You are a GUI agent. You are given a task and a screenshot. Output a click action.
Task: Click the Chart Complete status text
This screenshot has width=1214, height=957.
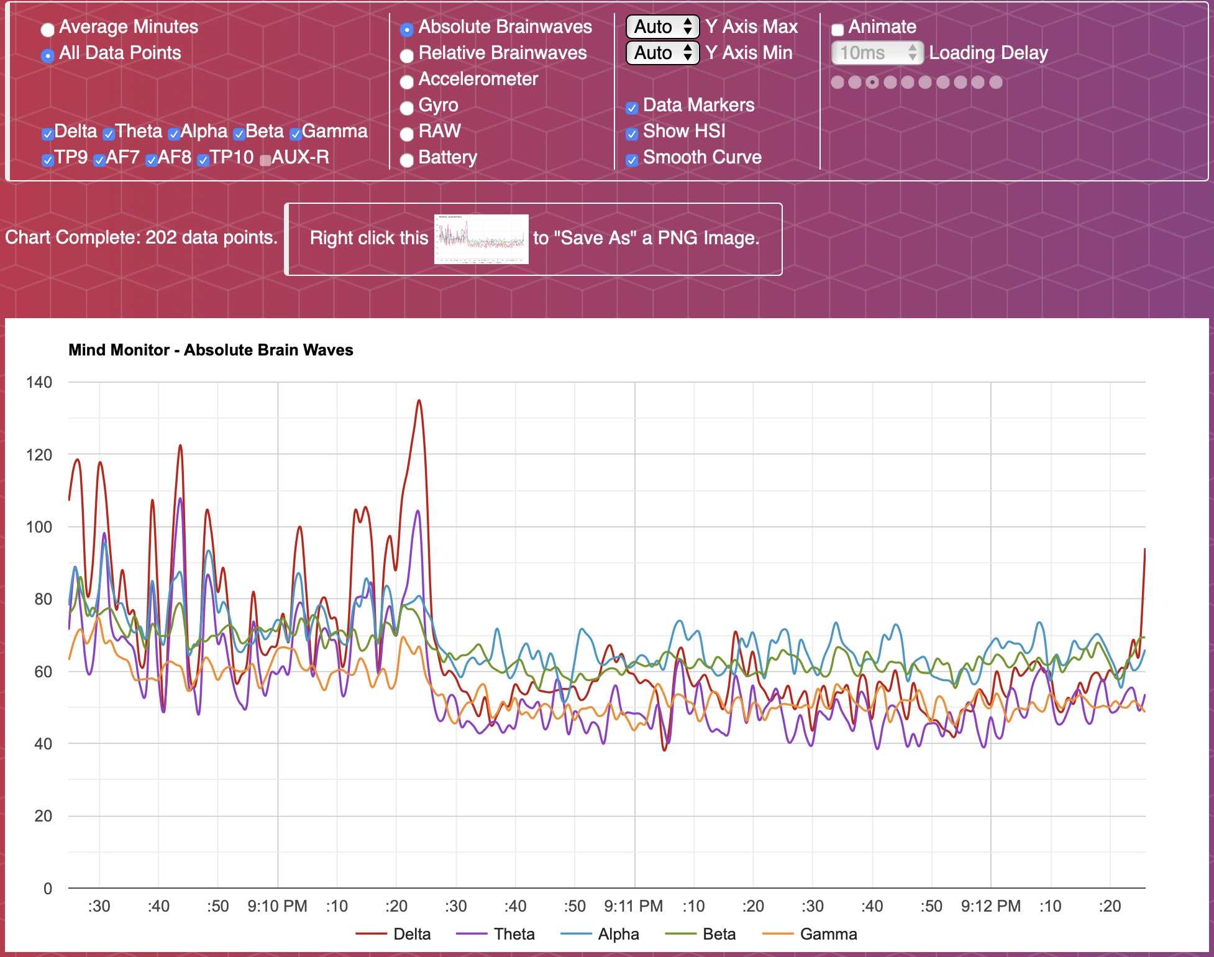141,237
